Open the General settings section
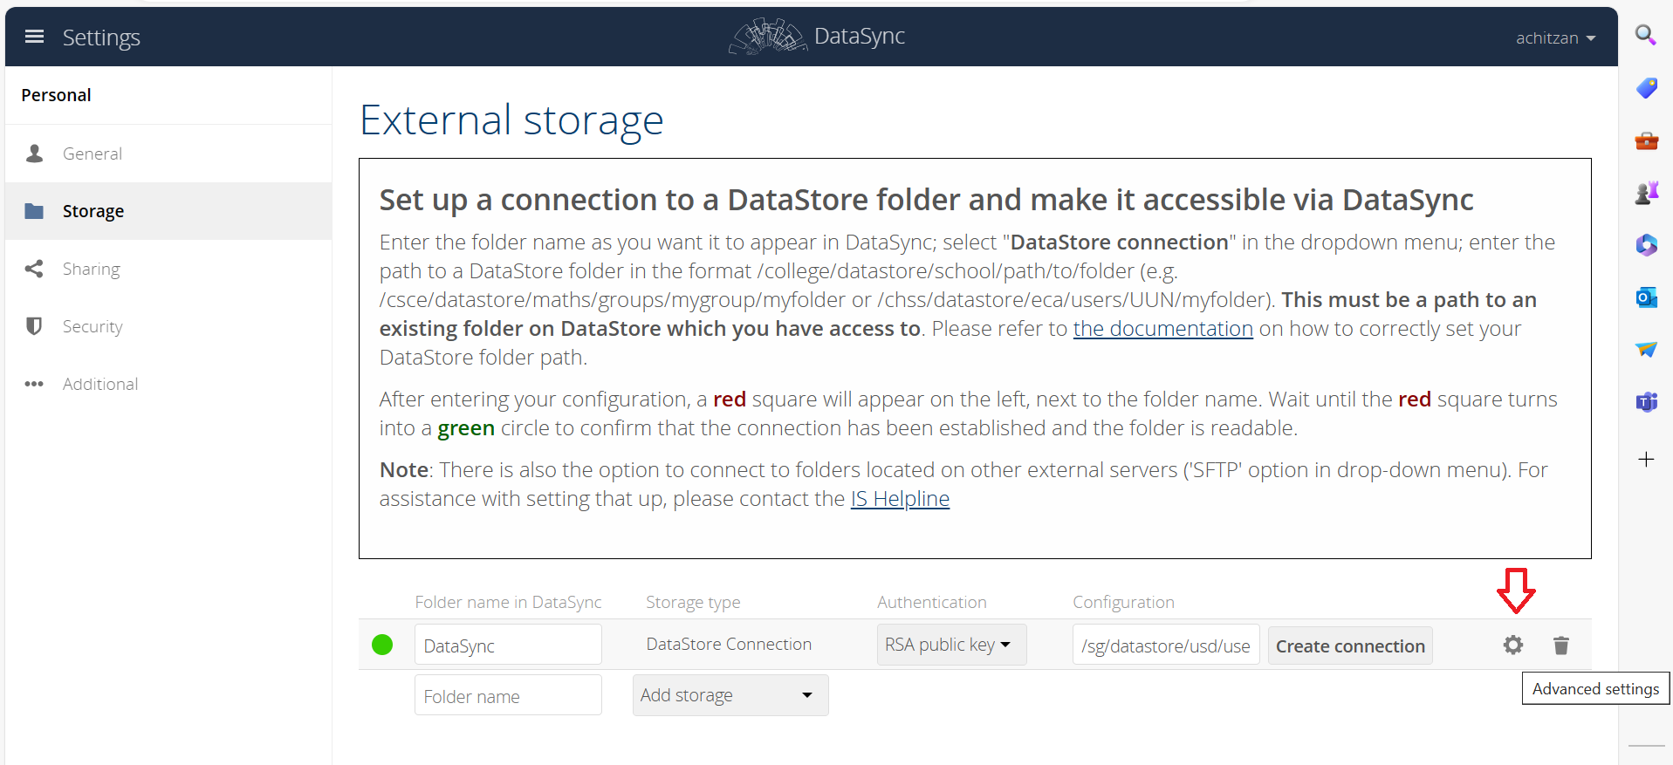This screenshot has height=765, width=1673. 168,154
